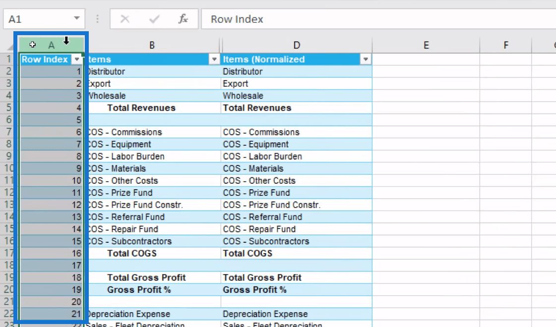Select row header 9
Viewport: 556px width, 327px height.
[x=8, y=156]
